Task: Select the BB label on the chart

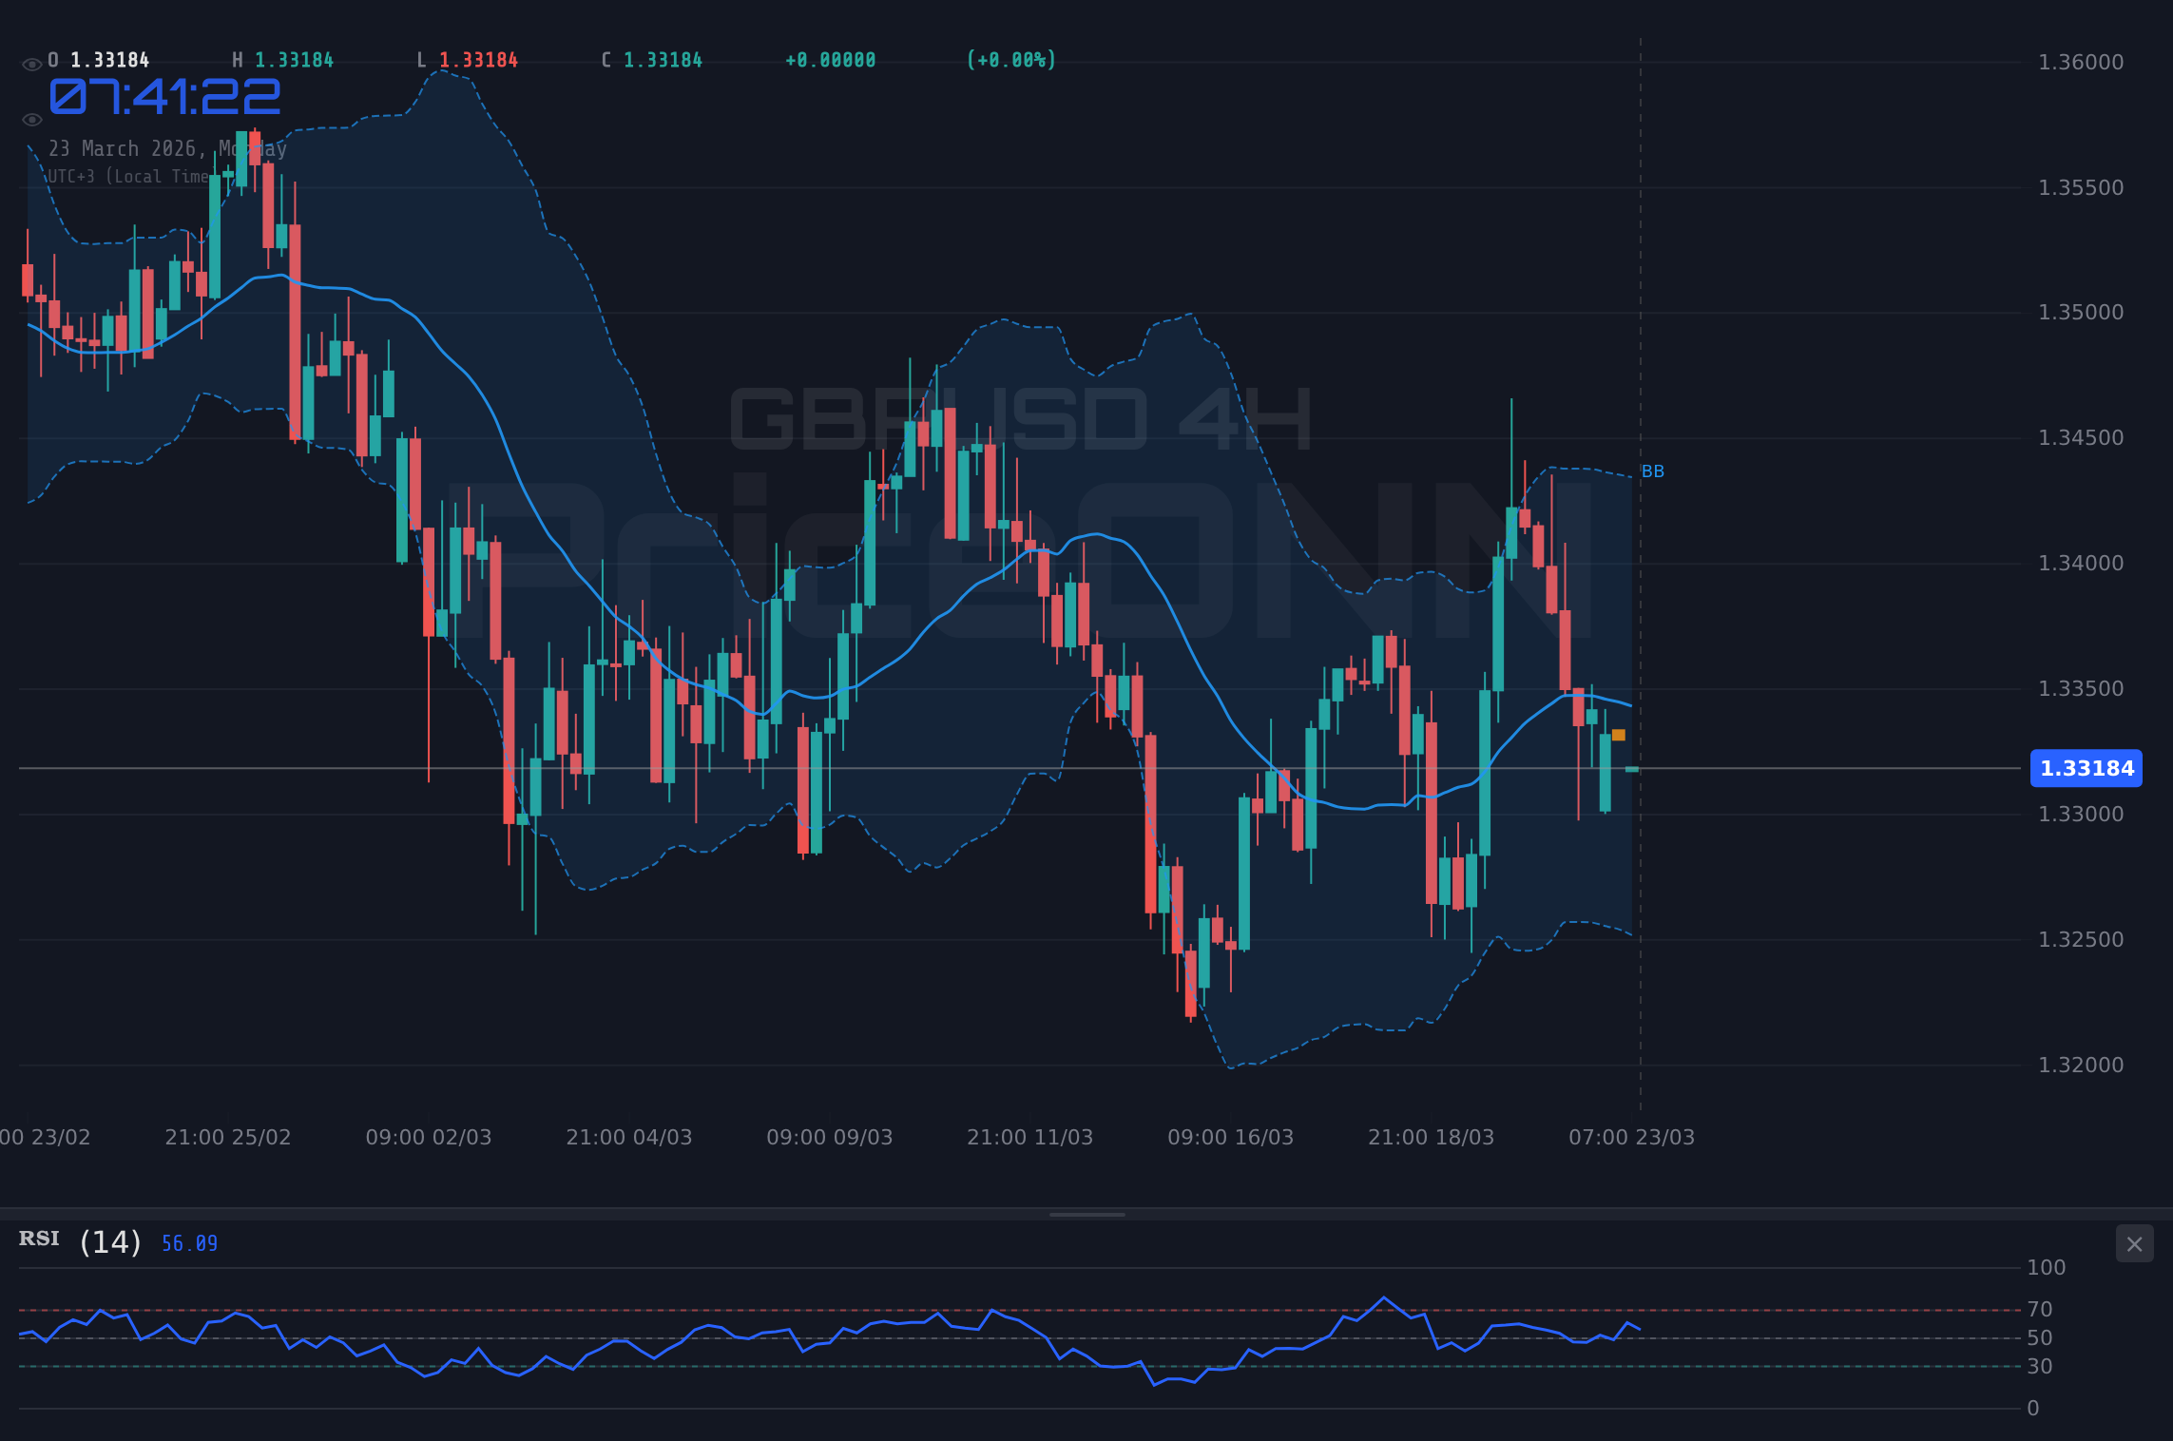Action: [1651, 471]
